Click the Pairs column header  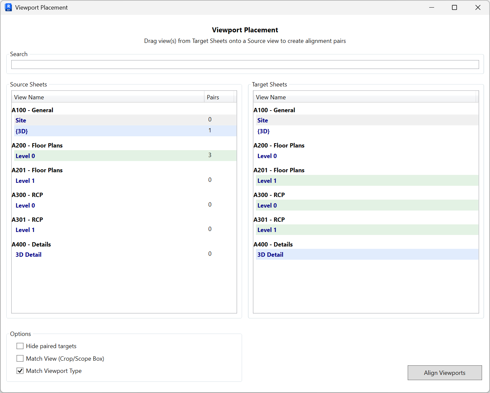tap(213, 97)
